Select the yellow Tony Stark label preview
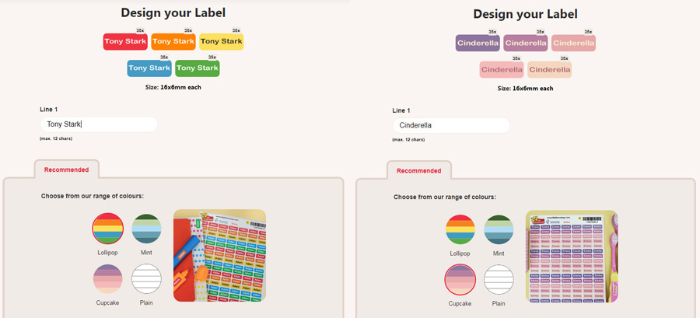The height and width of the screenshot is (318, 700). point(221,41)
